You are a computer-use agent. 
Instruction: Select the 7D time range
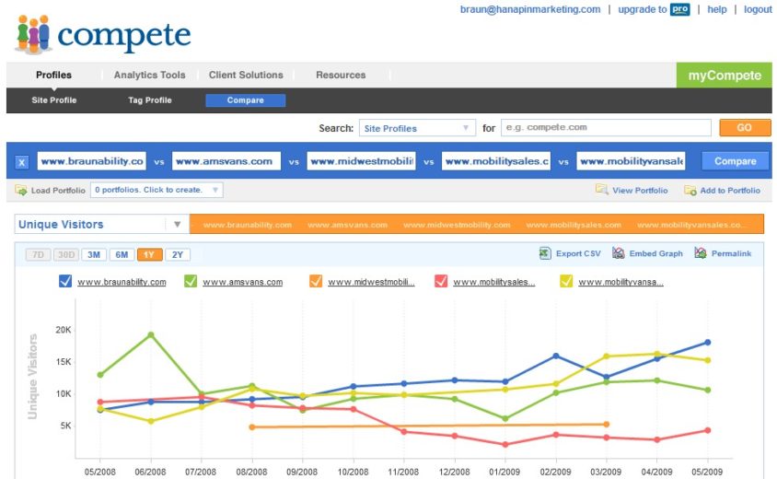coord(38,255)
